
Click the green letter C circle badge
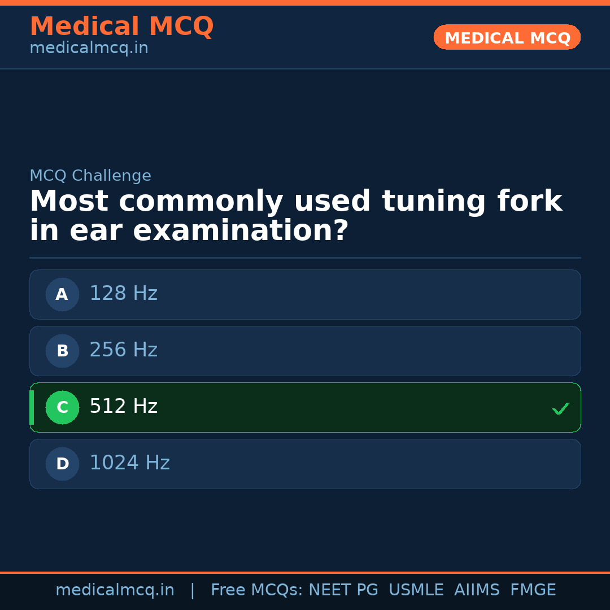pyautogui.click(x=62, y=407)
